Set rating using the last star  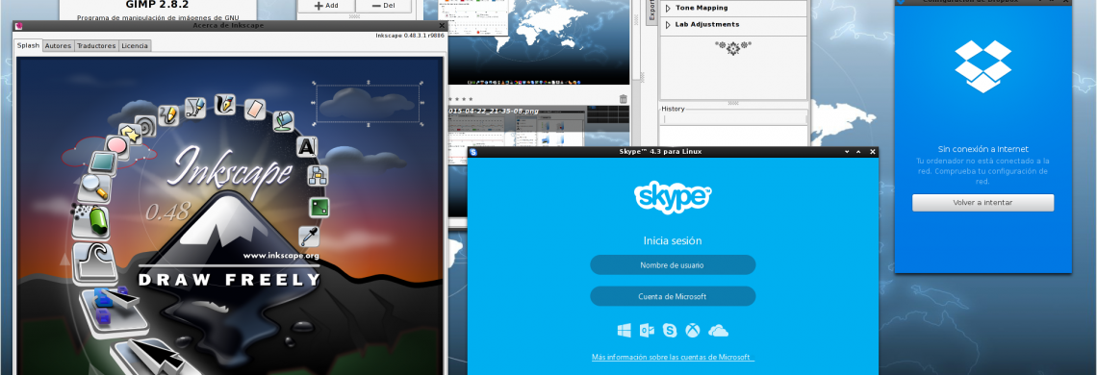[x=472, y=99]
